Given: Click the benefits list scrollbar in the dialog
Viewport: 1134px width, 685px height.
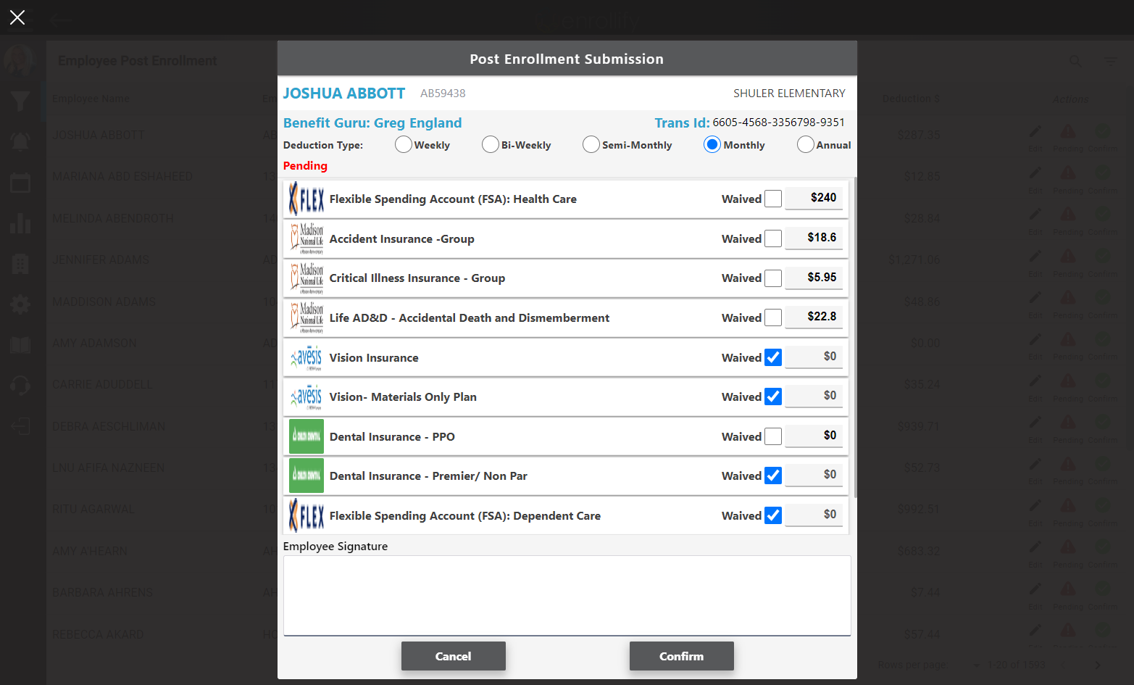Looking at the screenshot, I should pyautogui.click(x=855, y=338).
